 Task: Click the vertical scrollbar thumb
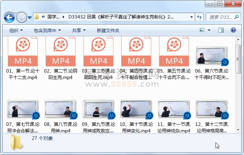[x=238, y=59]
